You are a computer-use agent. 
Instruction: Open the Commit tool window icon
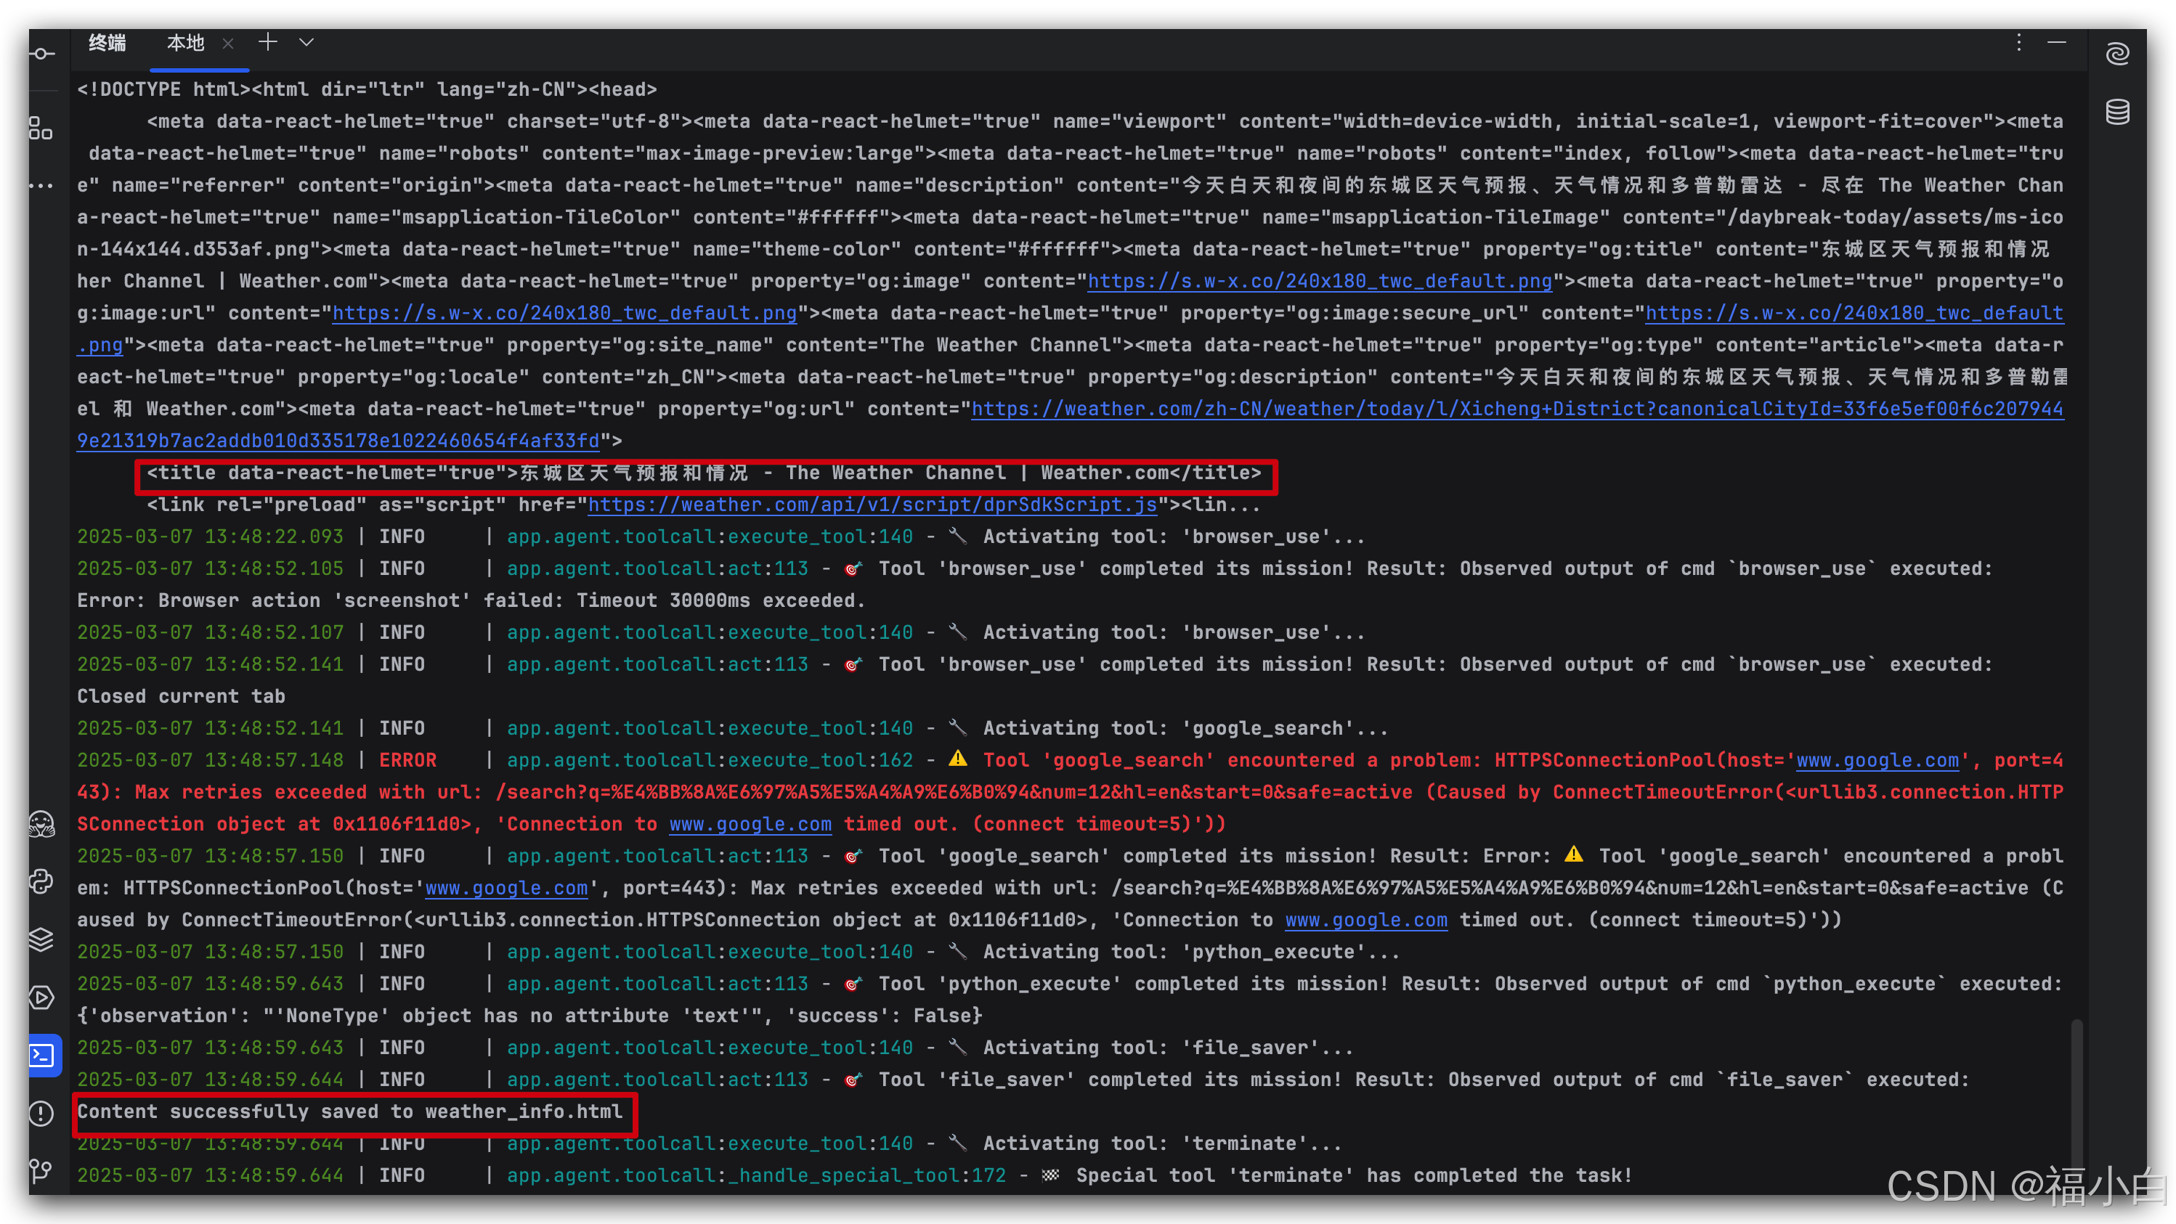point(41,54)
